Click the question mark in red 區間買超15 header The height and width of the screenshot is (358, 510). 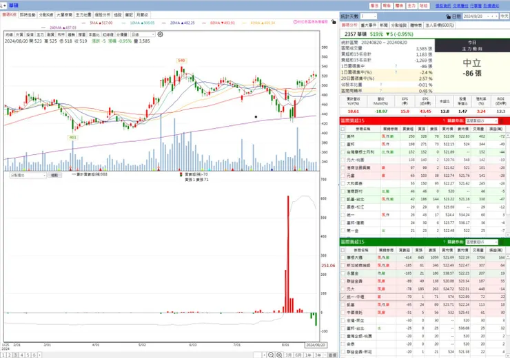[x=444, y=121]
